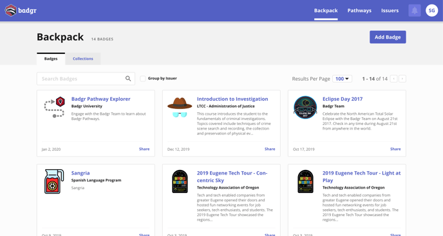Click the search magnifier icon
Image resolution: width=443 pixels, height=236 pixels.
[128, 79]
